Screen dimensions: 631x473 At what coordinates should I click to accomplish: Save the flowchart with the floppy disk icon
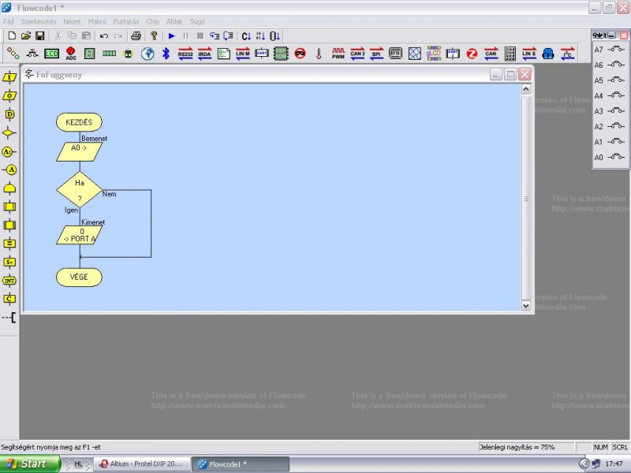tap(40, 35)
